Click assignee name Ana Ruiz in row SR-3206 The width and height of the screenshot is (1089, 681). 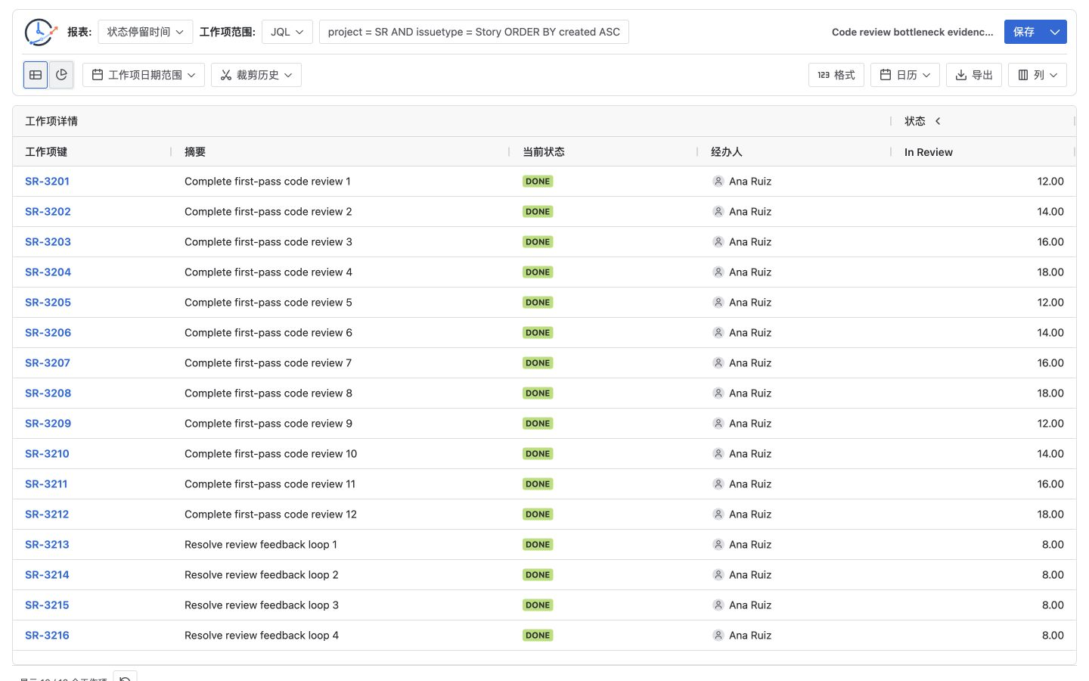(x=750, y=333)
